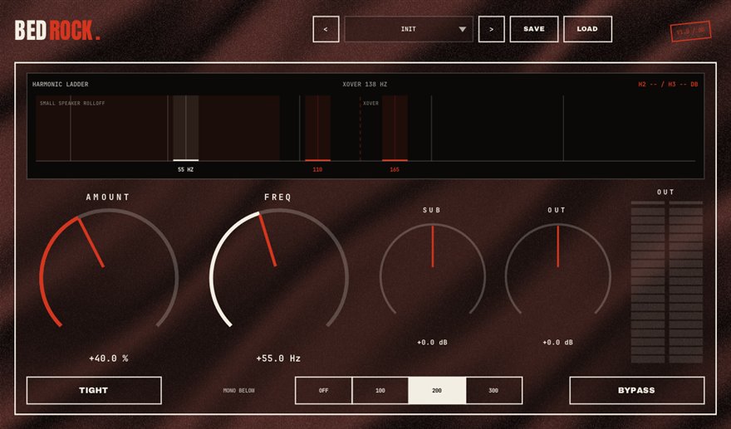
Task: Click the 165 harmonic bar
Action: (395, 128)
